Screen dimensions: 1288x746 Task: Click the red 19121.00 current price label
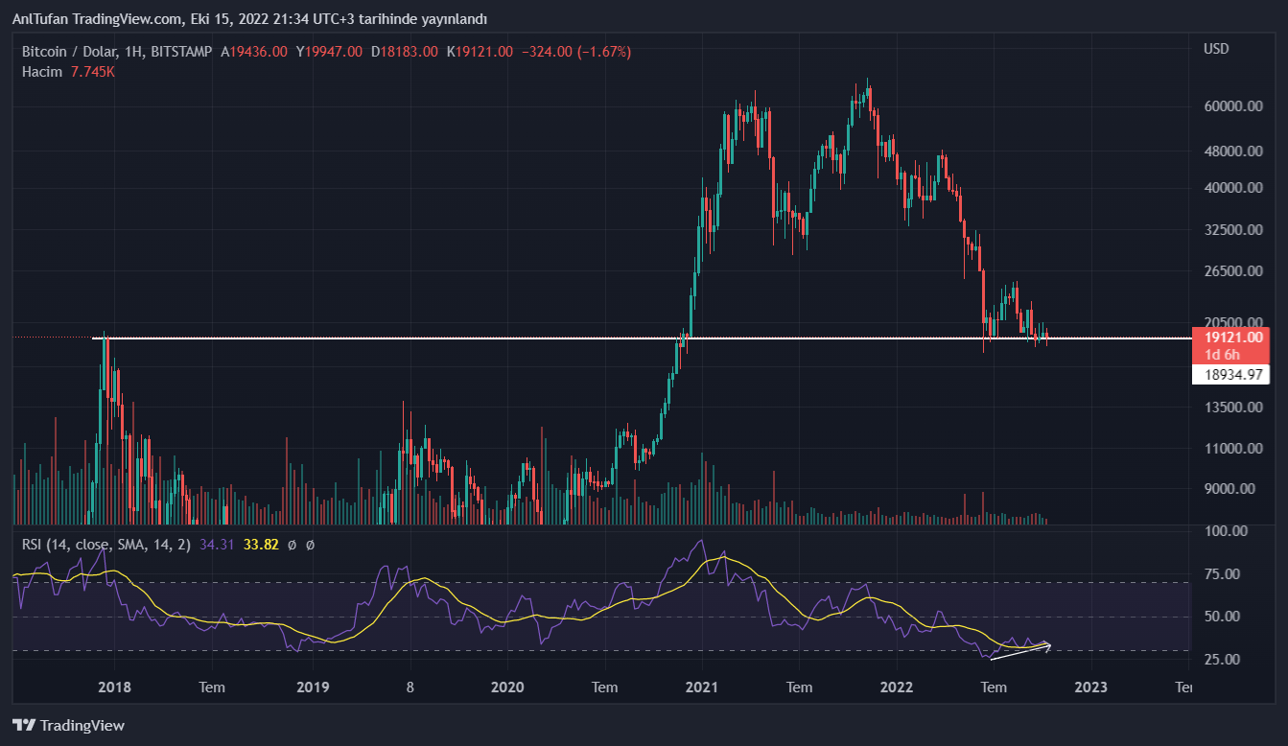pyautogui.click(x=1234, y=338)
